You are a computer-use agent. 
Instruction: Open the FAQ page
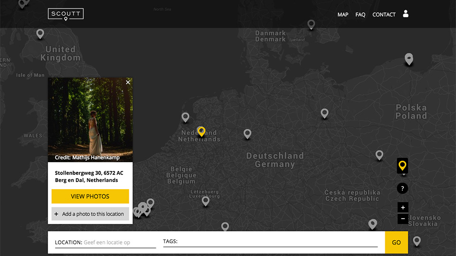(x=360, y=15)
